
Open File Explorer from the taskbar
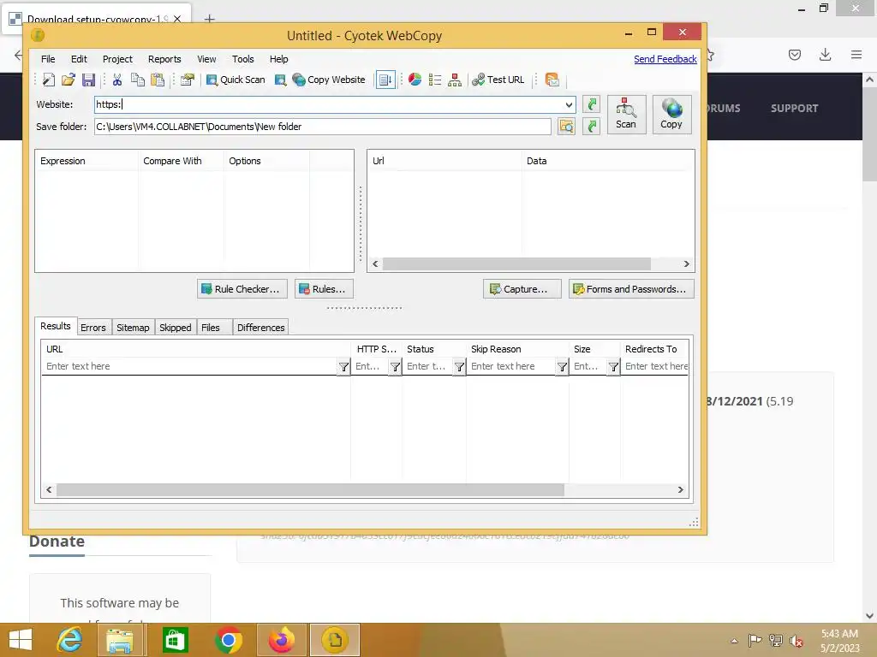tap(120, 640)
